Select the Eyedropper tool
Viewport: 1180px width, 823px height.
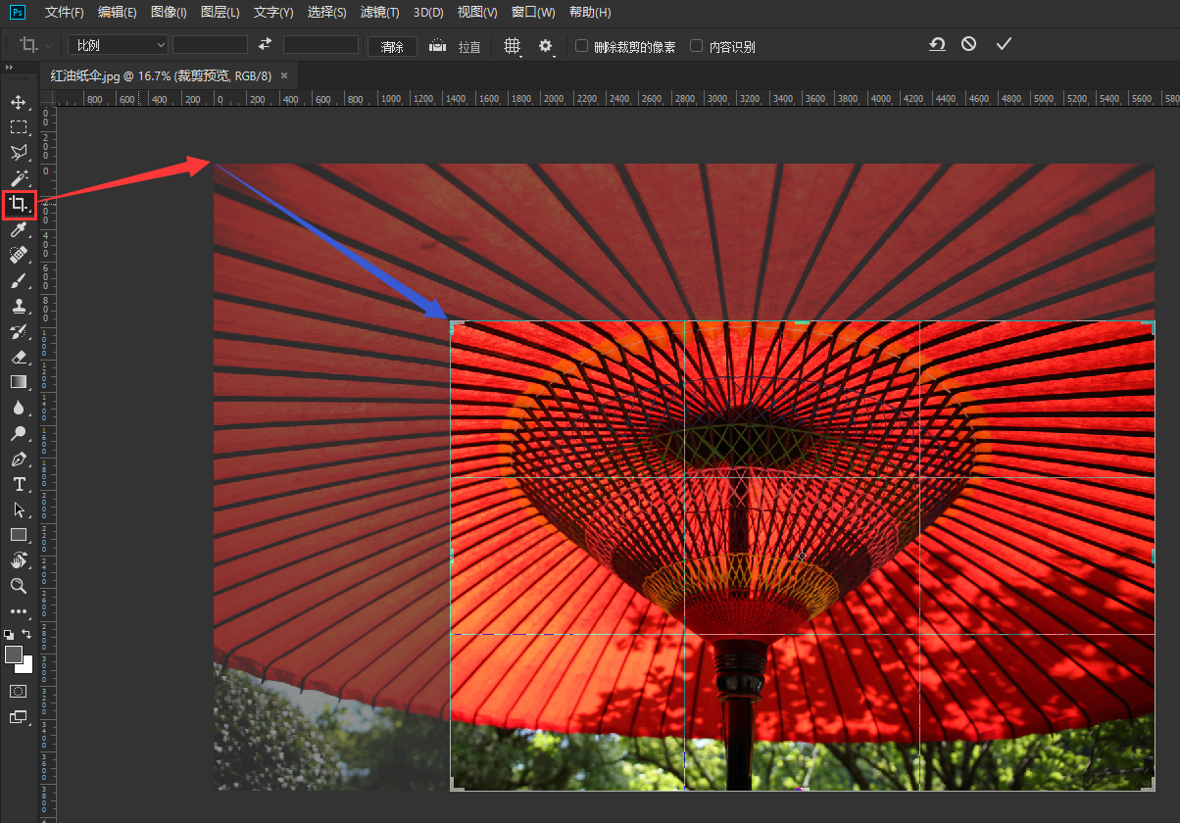point(19,230)
